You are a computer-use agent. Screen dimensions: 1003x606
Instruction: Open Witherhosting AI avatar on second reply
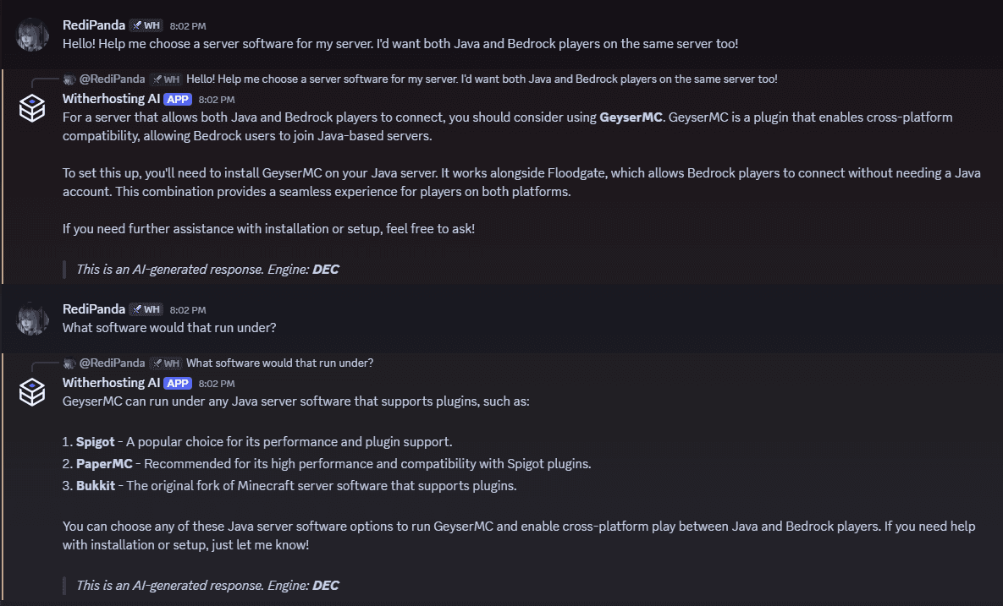pyautogui.click(x=32, y=392)
